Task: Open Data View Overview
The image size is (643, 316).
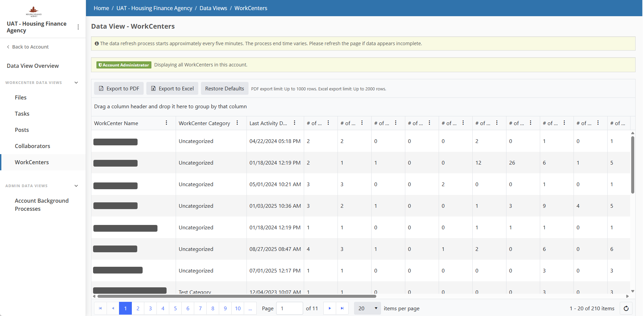Action: [x=33, y=66]
